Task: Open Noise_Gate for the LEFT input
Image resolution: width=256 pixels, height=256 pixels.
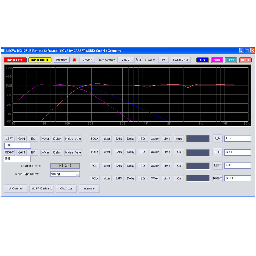Action: click(x=73, y=139)
